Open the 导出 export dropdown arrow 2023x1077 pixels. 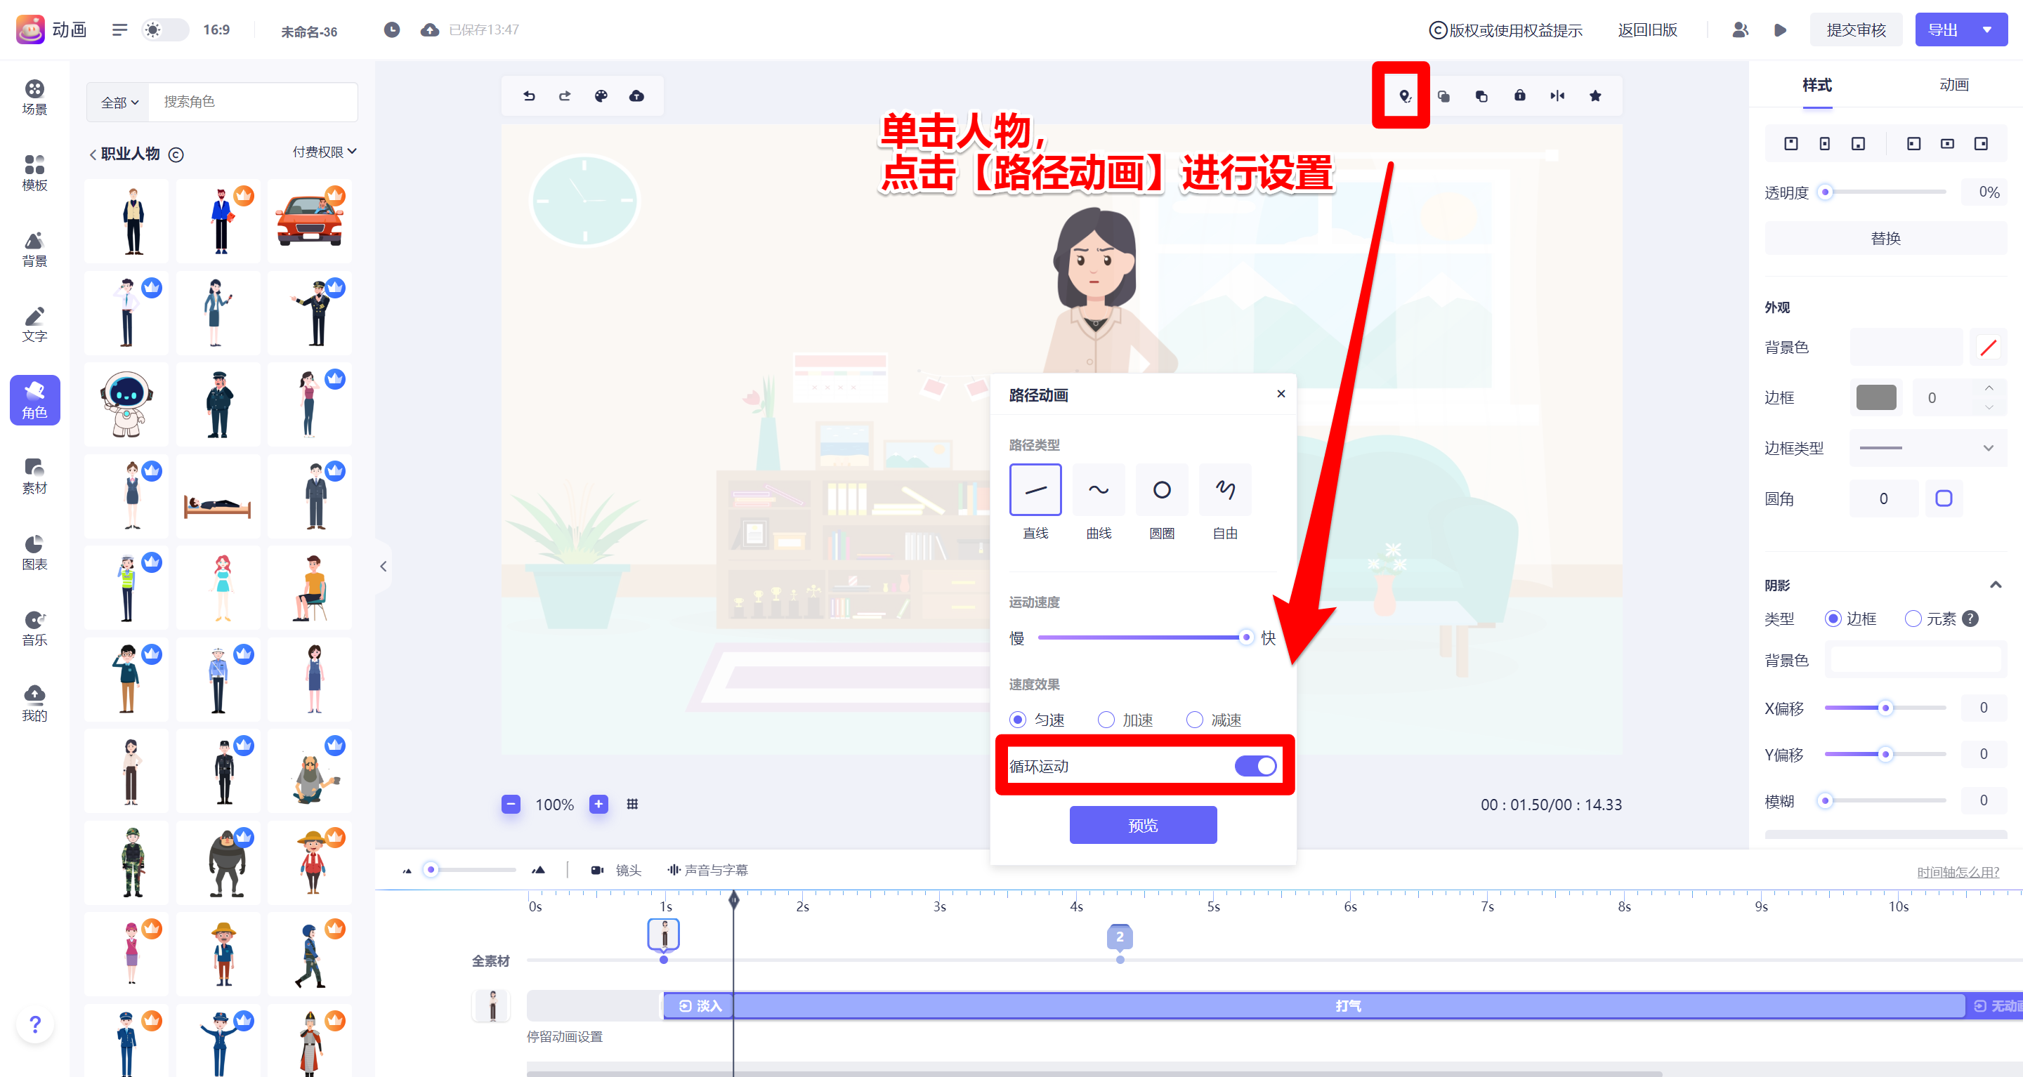[1987, 29]
